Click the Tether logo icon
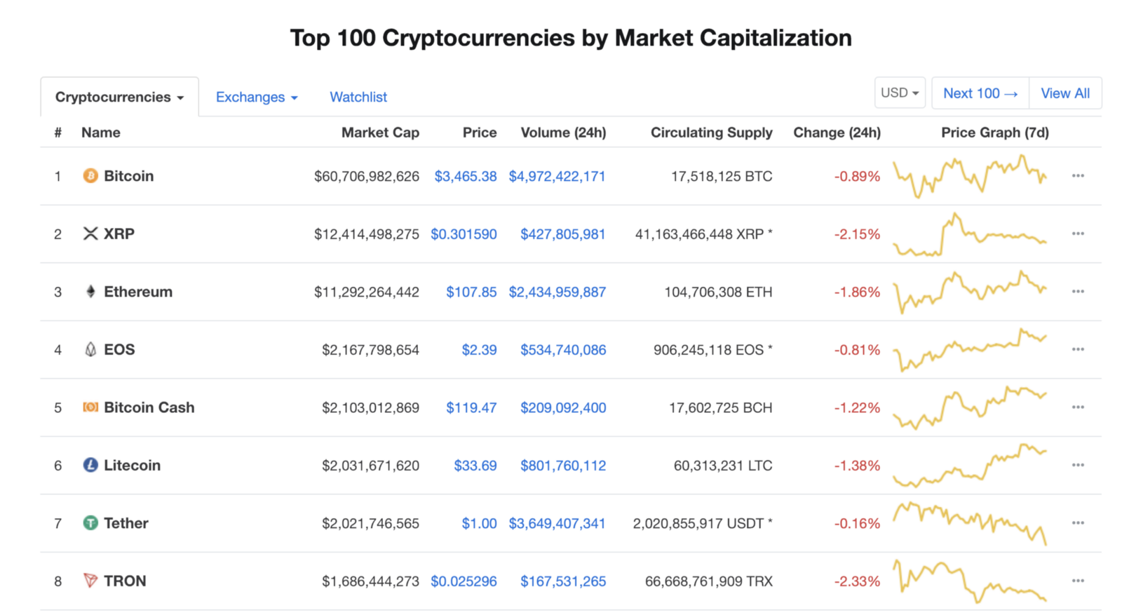 tap(90, 523)
